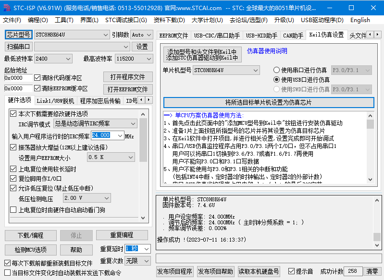Click scroll-up arrow of the output log
The width and height of the screenshot is (384, 280).
pyautogui.click(x=377, y=200)
